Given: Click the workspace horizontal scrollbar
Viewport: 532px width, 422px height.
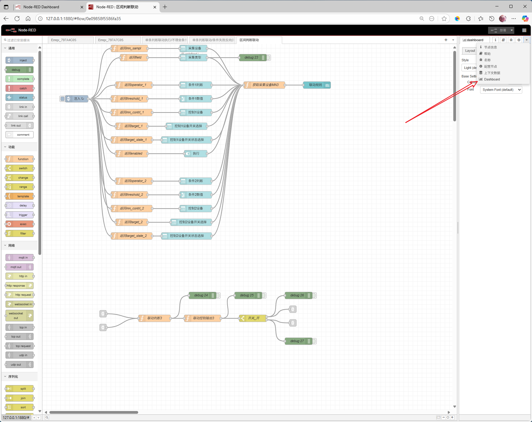Looking at the screenshot, I should coord(94,412).
